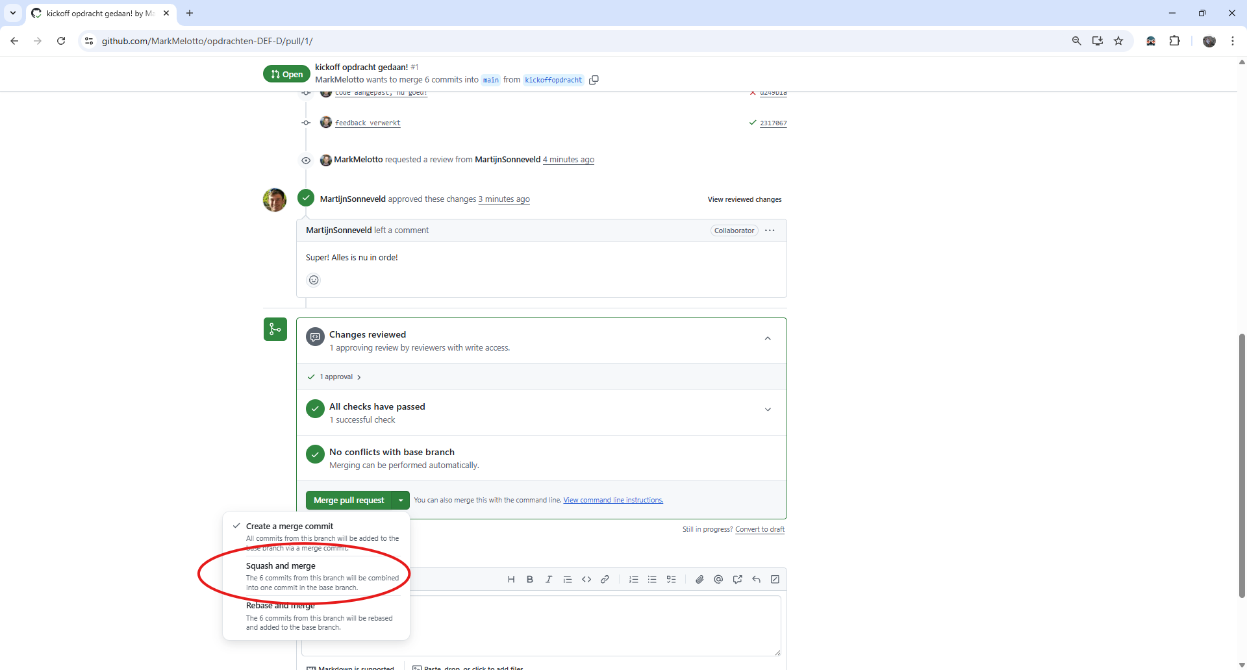Click in the comment text area
This screenshot has height=670, width=1247.
point(541,626)
